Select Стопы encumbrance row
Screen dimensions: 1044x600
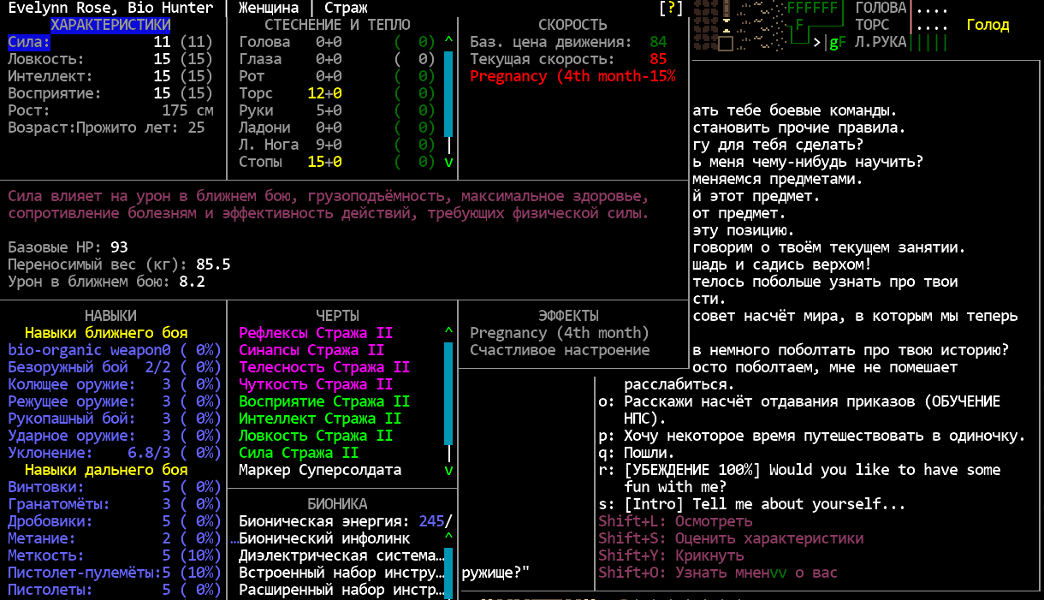(337, 162)
